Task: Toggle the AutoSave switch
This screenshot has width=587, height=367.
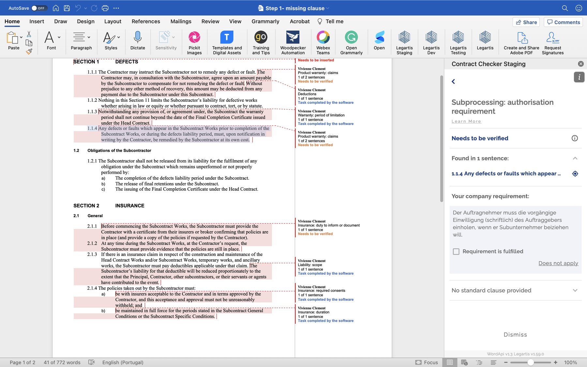Action: (39, 8)
